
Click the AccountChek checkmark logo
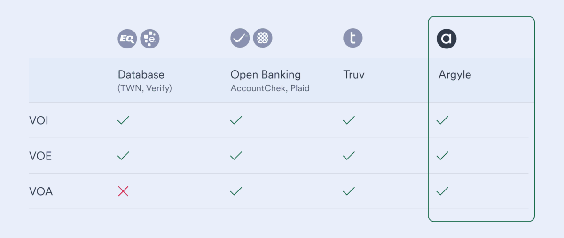pos(240,38)
